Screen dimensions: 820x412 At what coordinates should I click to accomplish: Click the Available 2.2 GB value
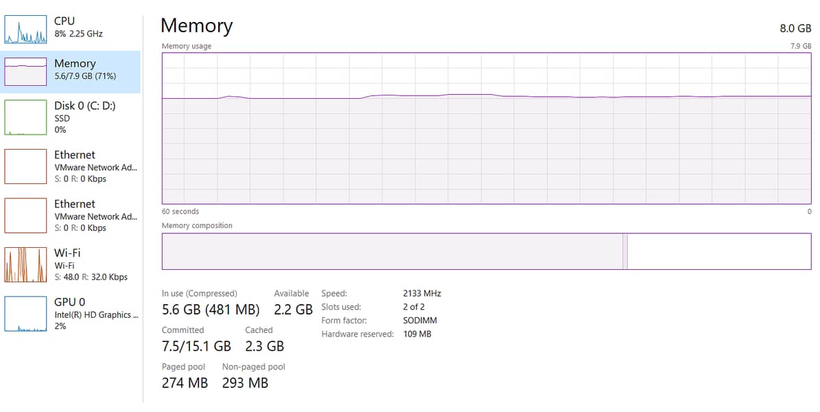coord(293,310)
